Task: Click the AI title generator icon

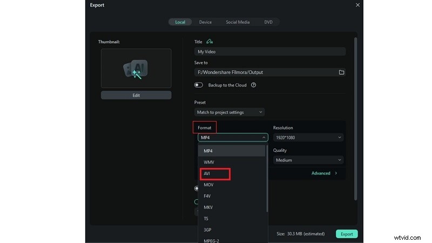Action: 210,42
